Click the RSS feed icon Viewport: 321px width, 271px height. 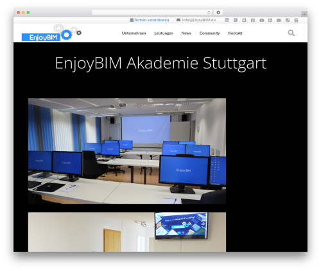[270, 20]
